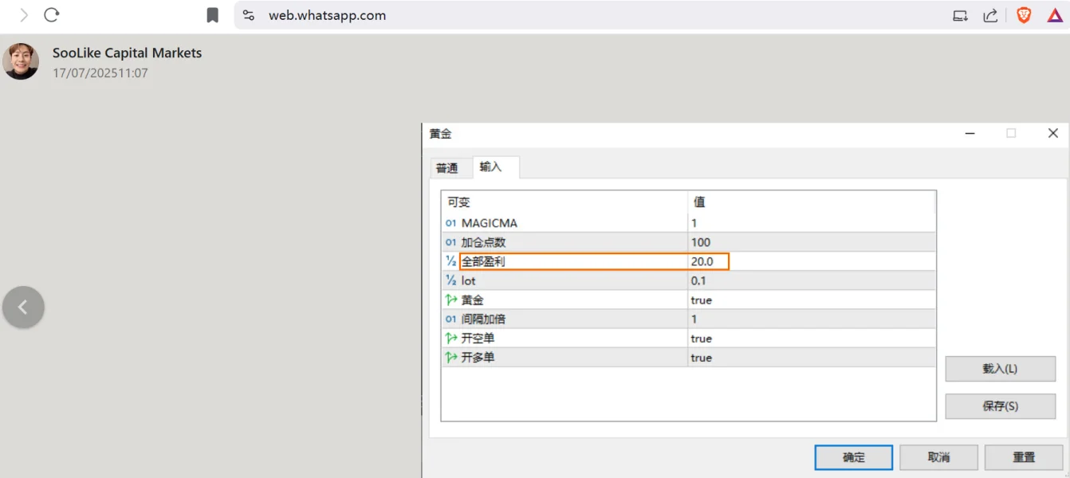This screenshot has height=478, width=1070.
Task: Go to previous image with left chevron
Action: 23,307
